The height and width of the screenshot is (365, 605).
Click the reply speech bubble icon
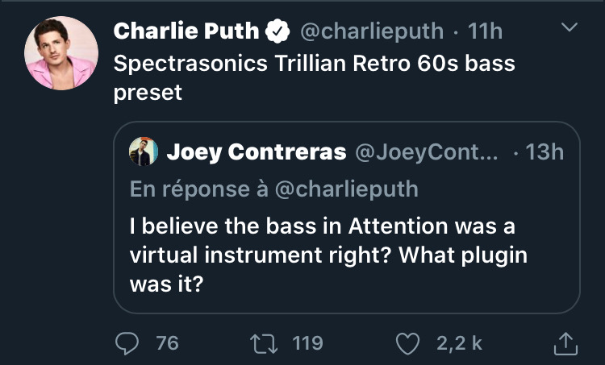coord(128,343)
